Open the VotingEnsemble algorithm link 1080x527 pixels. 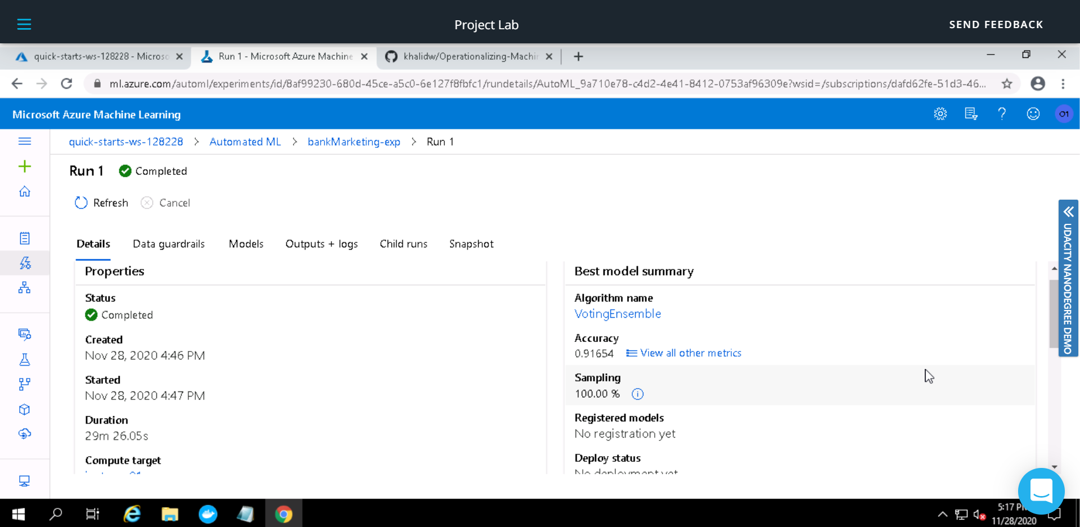click(x=618, y=314)
